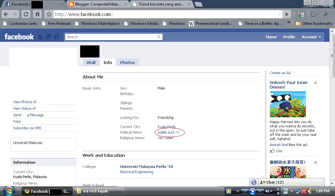Screen dimensions: 335x196
Task: Click the Windows Start orb
Action: click(x=9, y=191)
